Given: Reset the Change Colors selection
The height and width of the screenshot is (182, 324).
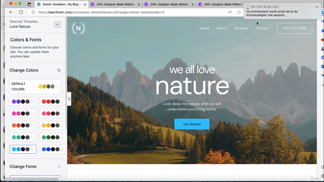Looking at the screenshot, I should (x=59, y=70).
